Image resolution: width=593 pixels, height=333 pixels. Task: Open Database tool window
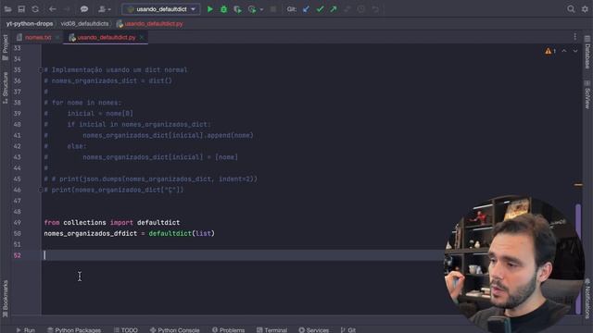(x=587, y=53)
